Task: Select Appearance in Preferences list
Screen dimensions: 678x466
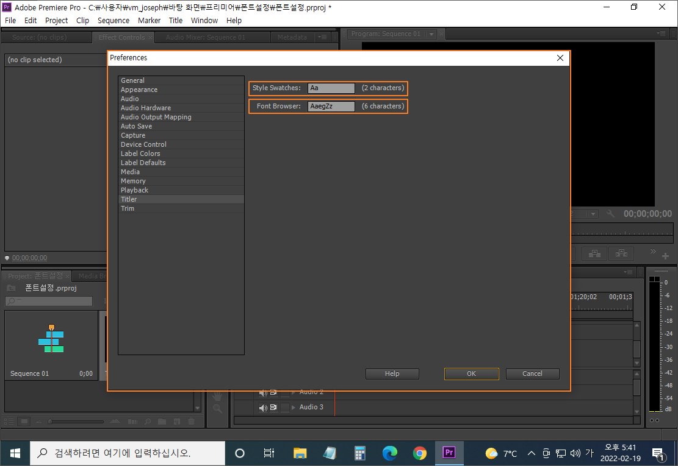Action: click(181, 90)
